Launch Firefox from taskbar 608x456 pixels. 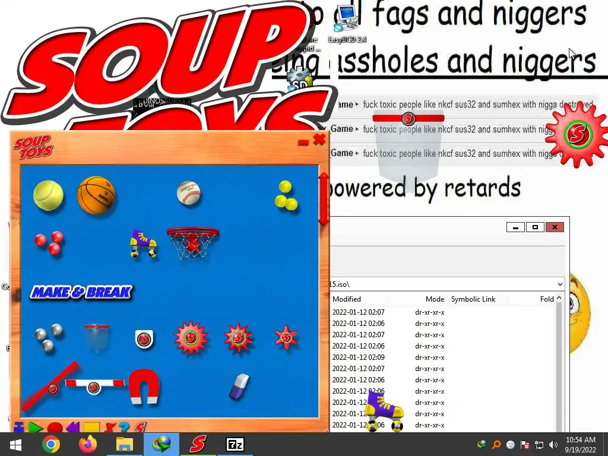click(x=88, y=444)
